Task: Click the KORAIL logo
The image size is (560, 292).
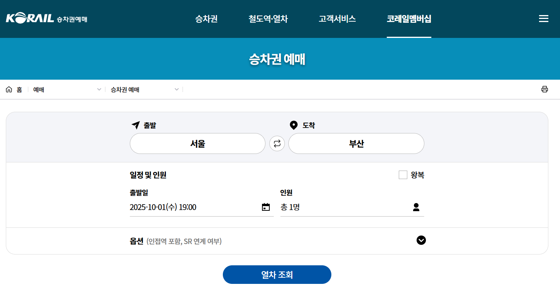Action: (47, 18)
